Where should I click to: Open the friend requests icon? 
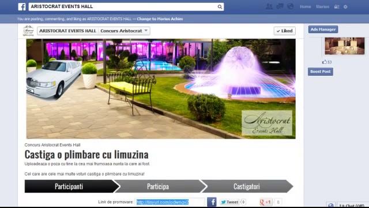pyautogui.click(x=269, y=6)
